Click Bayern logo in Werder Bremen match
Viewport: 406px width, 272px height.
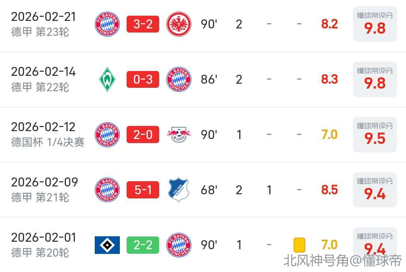click(179, 79)
